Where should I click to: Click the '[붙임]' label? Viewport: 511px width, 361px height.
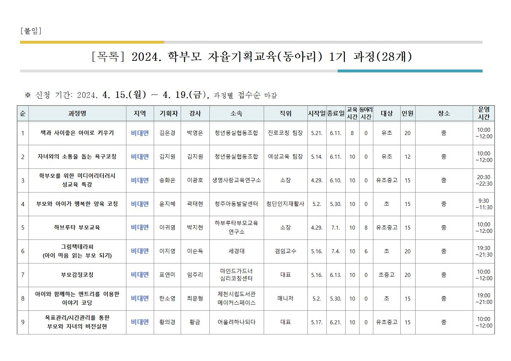31,31
